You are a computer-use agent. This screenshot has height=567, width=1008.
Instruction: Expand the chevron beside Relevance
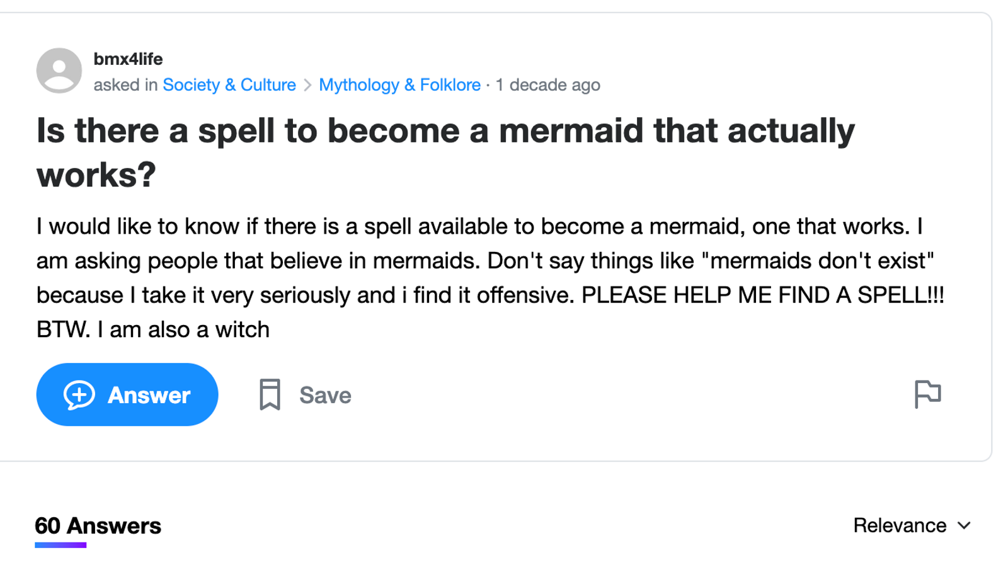964,526
